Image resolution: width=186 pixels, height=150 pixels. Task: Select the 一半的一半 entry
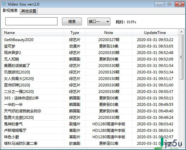tap(90, 104)
